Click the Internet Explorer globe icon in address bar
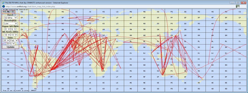 [x=3, y=6]
